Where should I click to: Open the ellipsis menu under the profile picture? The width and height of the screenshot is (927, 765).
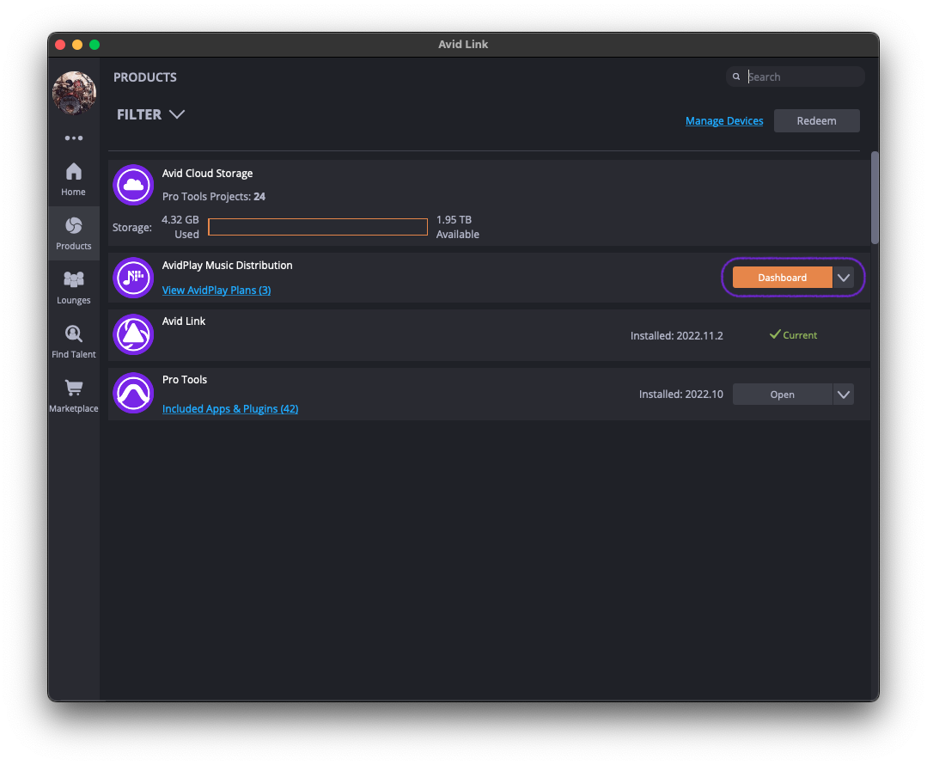pos(73,138)
